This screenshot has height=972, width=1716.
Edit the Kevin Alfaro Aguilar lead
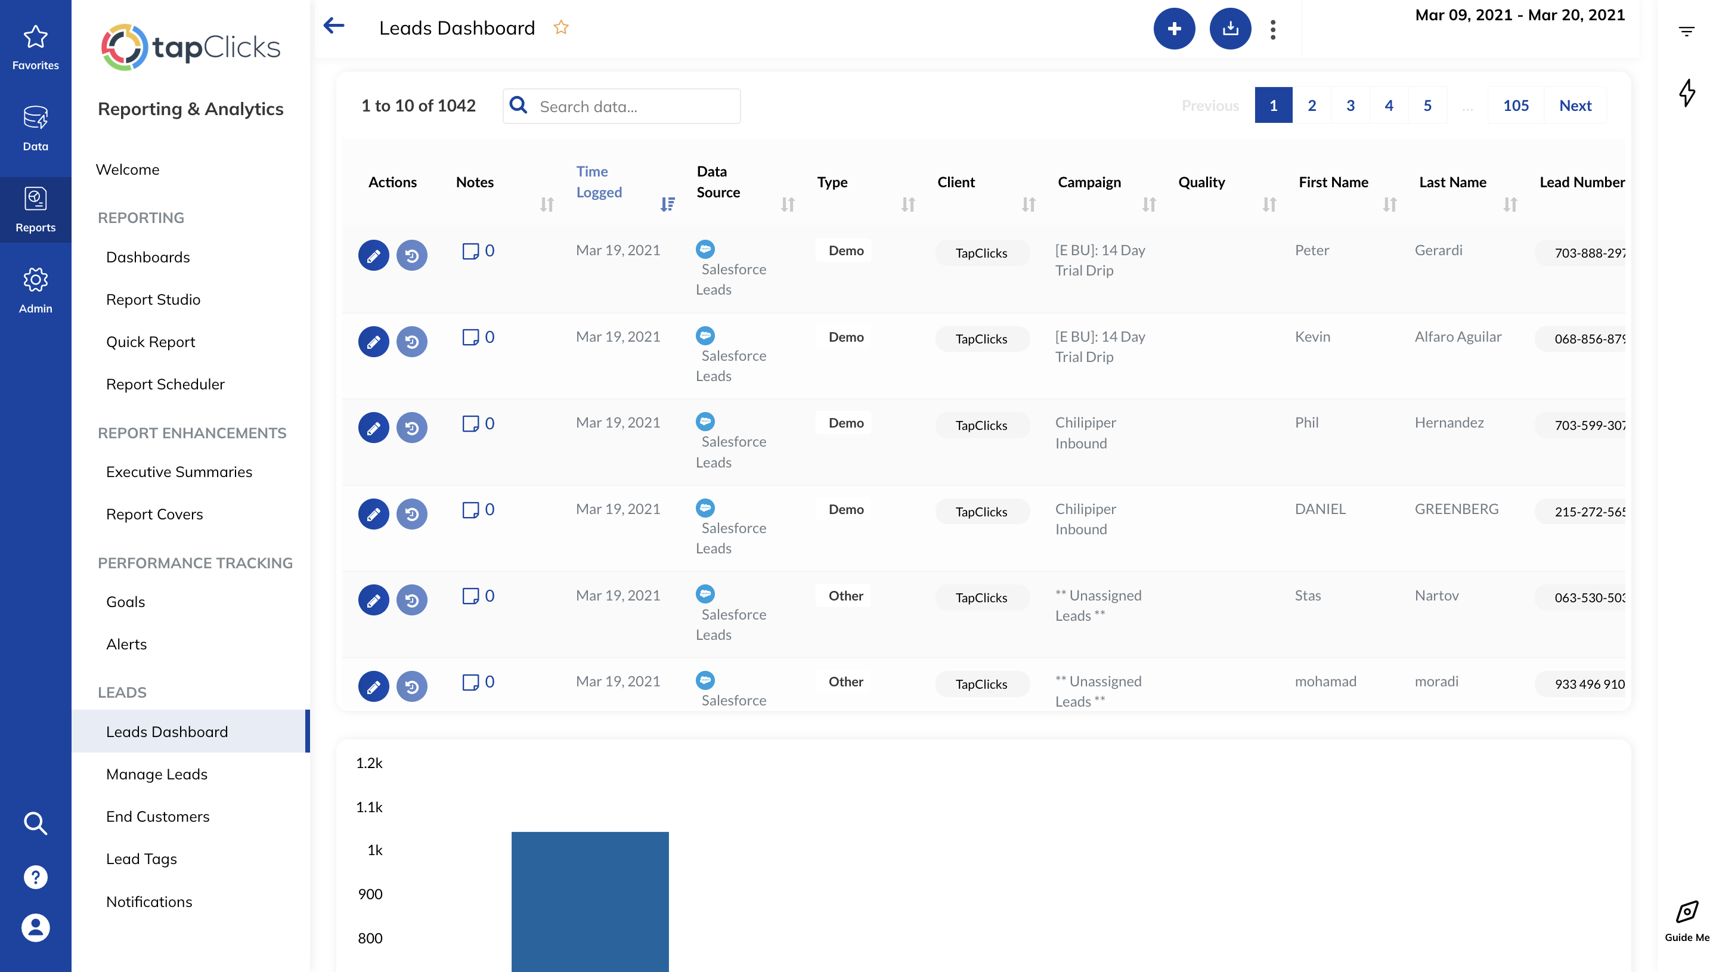pos(374,342)
